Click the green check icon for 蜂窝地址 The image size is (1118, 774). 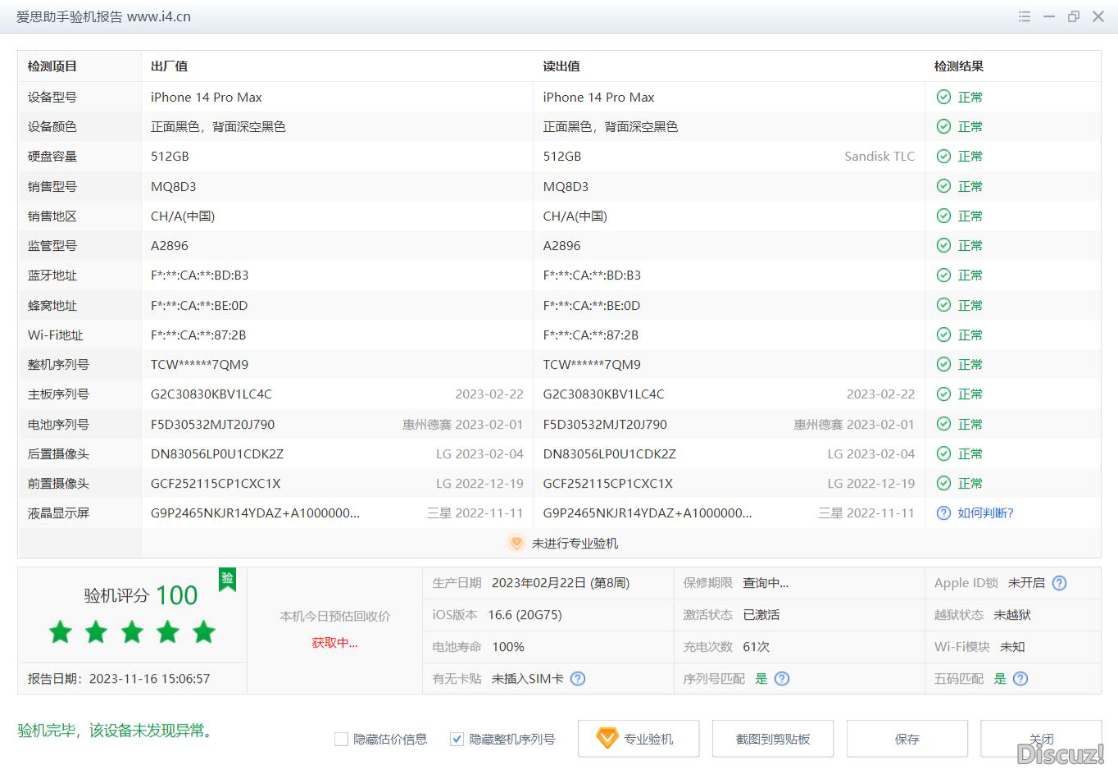[x=943, y=305]
